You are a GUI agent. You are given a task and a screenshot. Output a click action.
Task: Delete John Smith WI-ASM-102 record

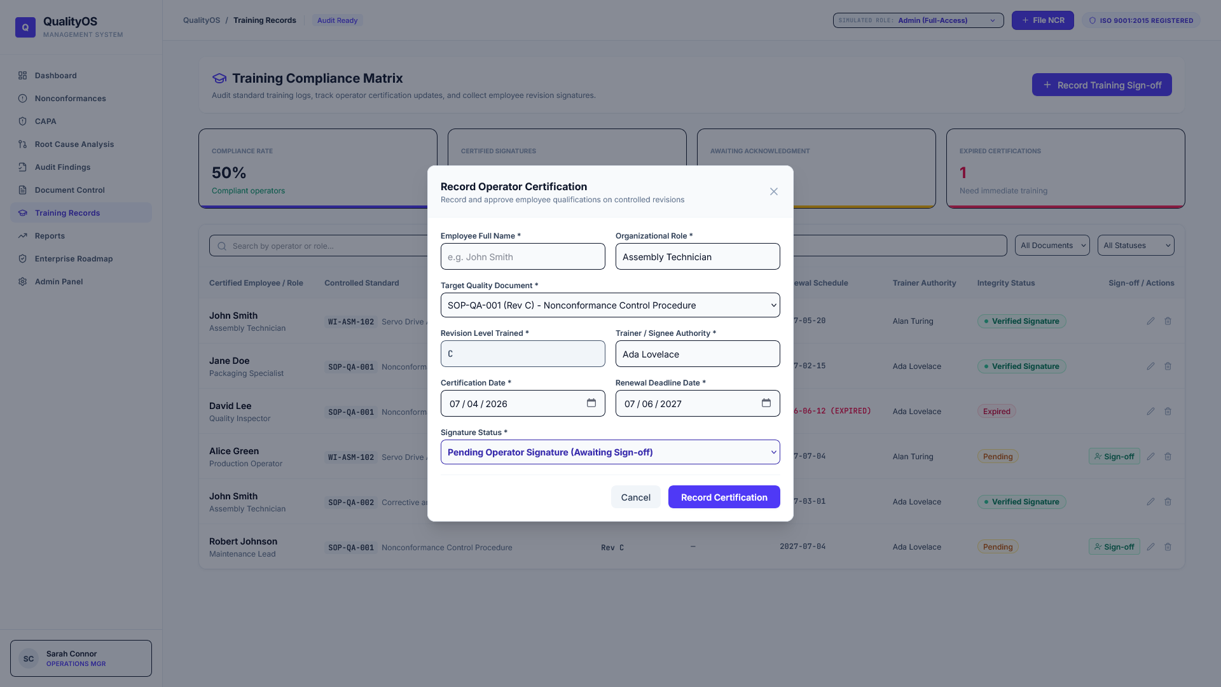(x=1168, y=321)
